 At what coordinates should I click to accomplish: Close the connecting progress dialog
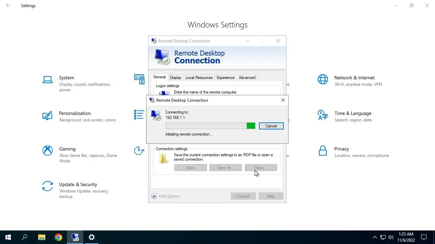click(x=283, y=100)
